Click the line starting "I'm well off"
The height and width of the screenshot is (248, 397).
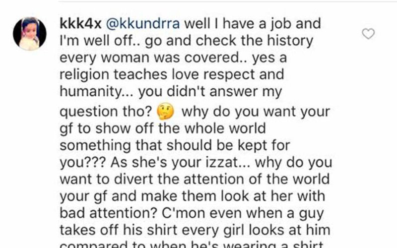click(x=187, y=41)
